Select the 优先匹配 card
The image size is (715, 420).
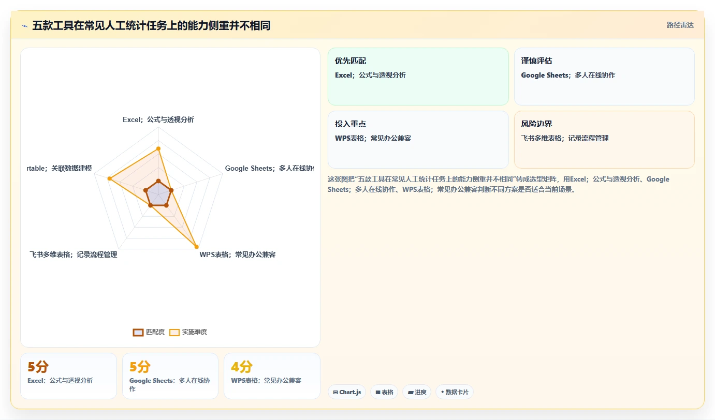(x=418, y=77)
